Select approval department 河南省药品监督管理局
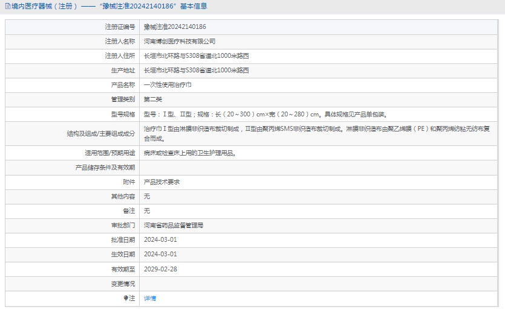The width and height of the screenshot is (505, 310). (174, 226)
